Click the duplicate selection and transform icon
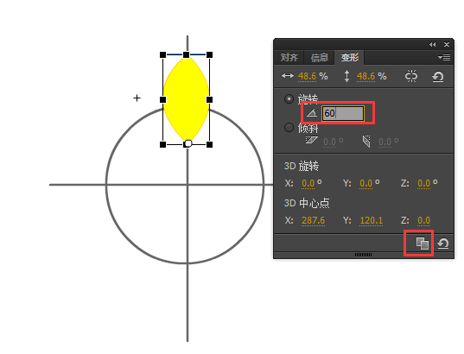This screenshot has height=354, width=464. (x=423, y=243)
